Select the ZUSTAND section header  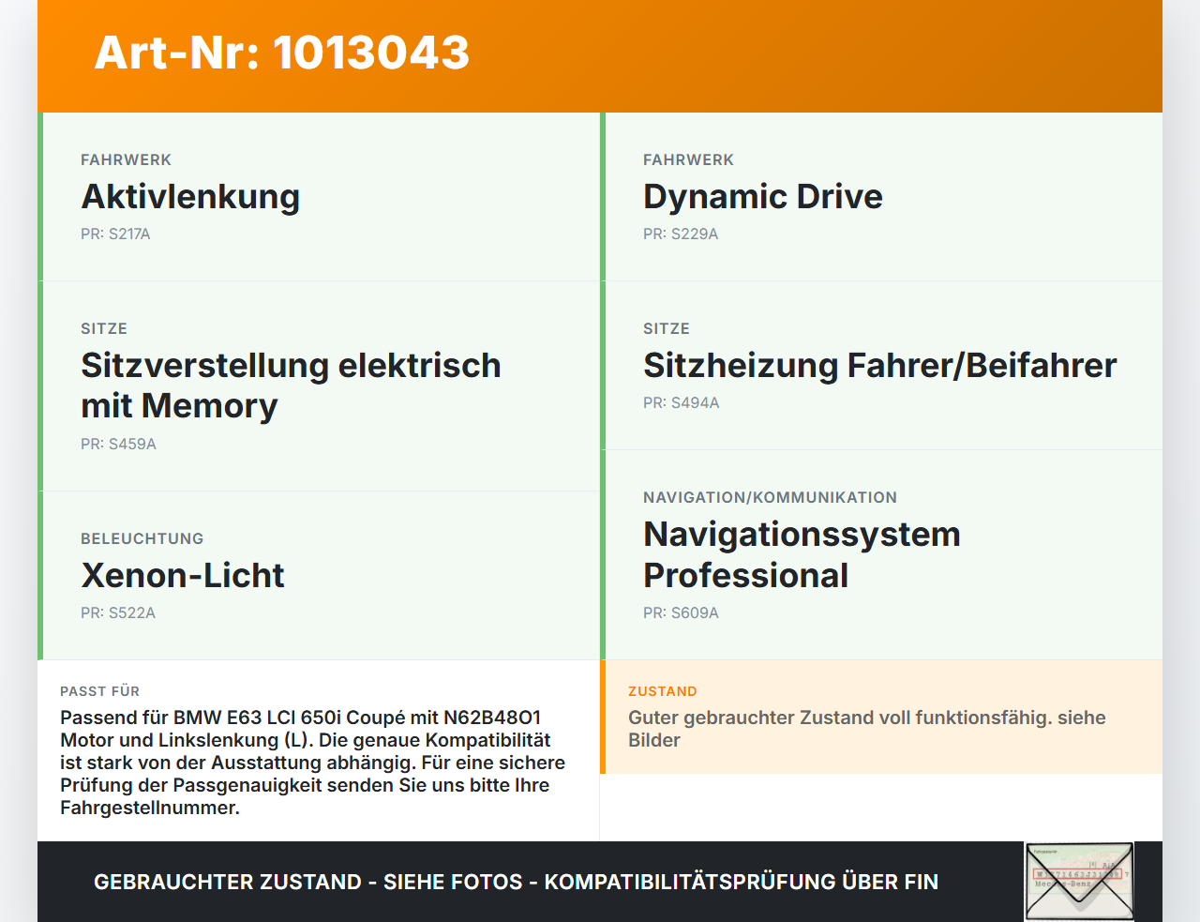point(663,690)
